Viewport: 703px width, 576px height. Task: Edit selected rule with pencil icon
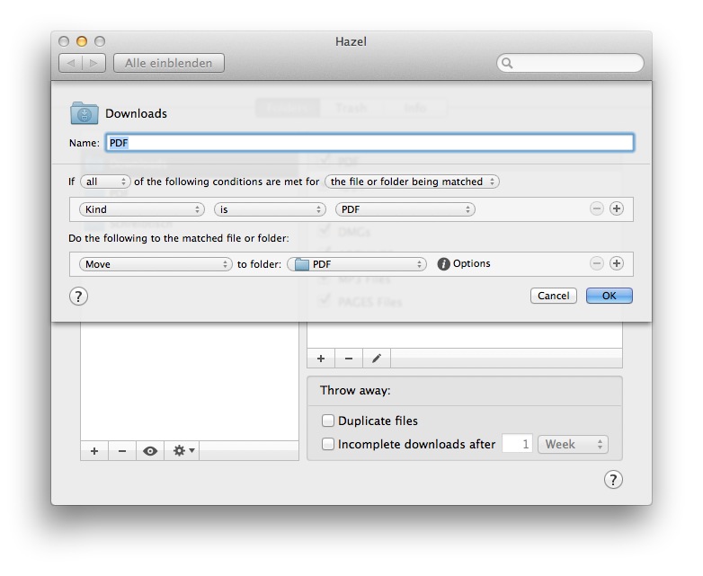point(377,359)
